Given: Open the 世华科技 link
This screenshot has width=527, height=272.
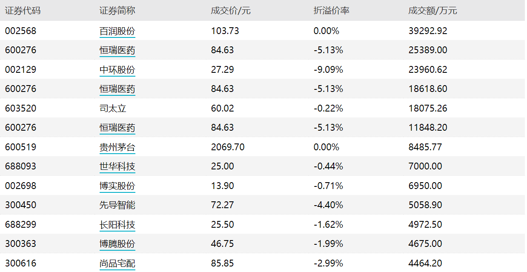Looking at the screenshot, I should (x=117, y=166).
